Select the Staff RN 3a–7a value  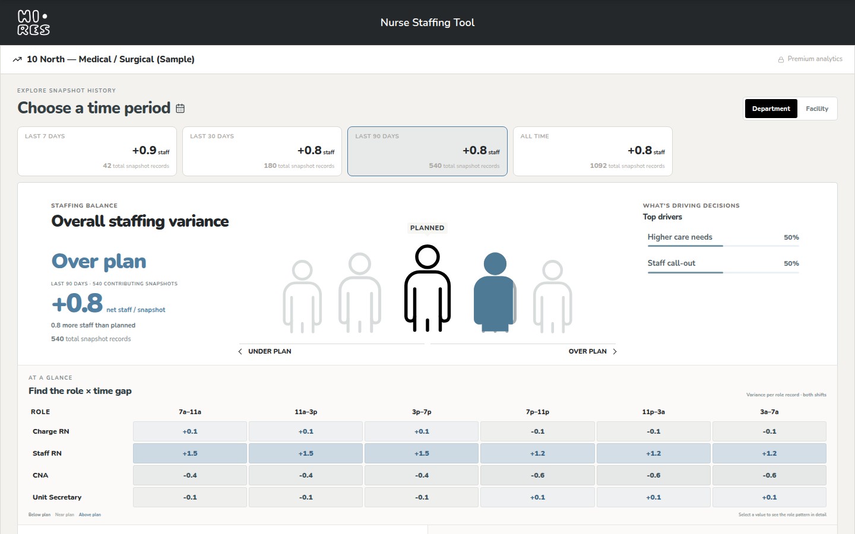pos(769,453)
